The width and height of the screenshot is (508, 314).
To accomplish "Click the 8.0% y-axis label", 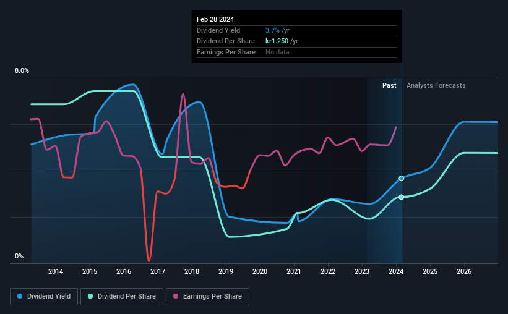I will coord(22,71).
